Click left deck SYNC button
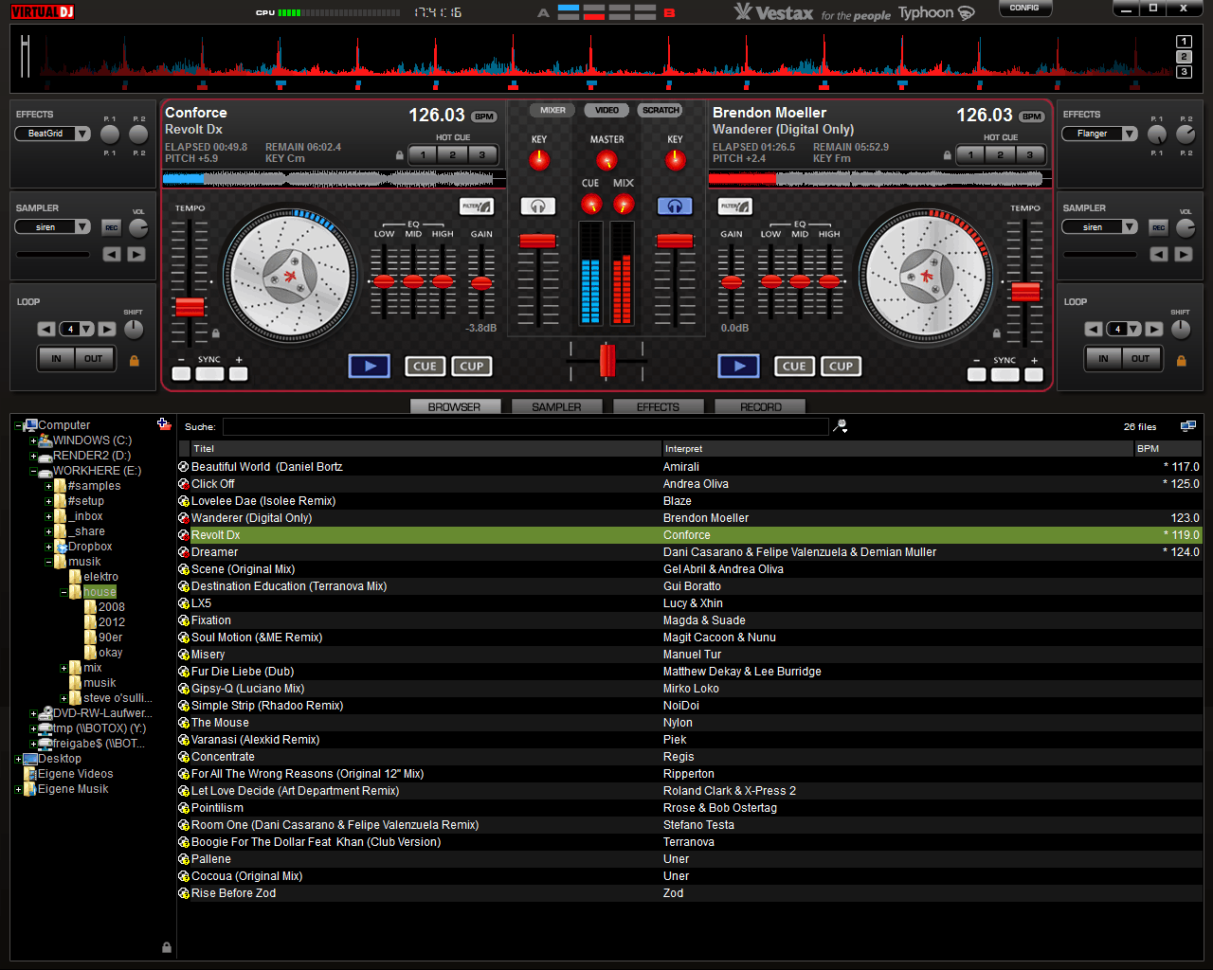The height and width of the screenshot is (970, 1213). pyautogui.click(x=209, y=374)
